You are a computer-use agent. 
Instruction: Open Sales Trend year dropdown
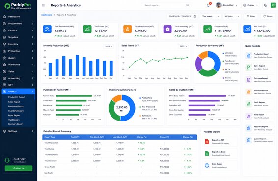(183, 46)
